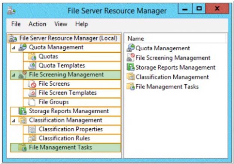
Task: Select Quota Management label in the tree
Action: [x=56, y=47]
